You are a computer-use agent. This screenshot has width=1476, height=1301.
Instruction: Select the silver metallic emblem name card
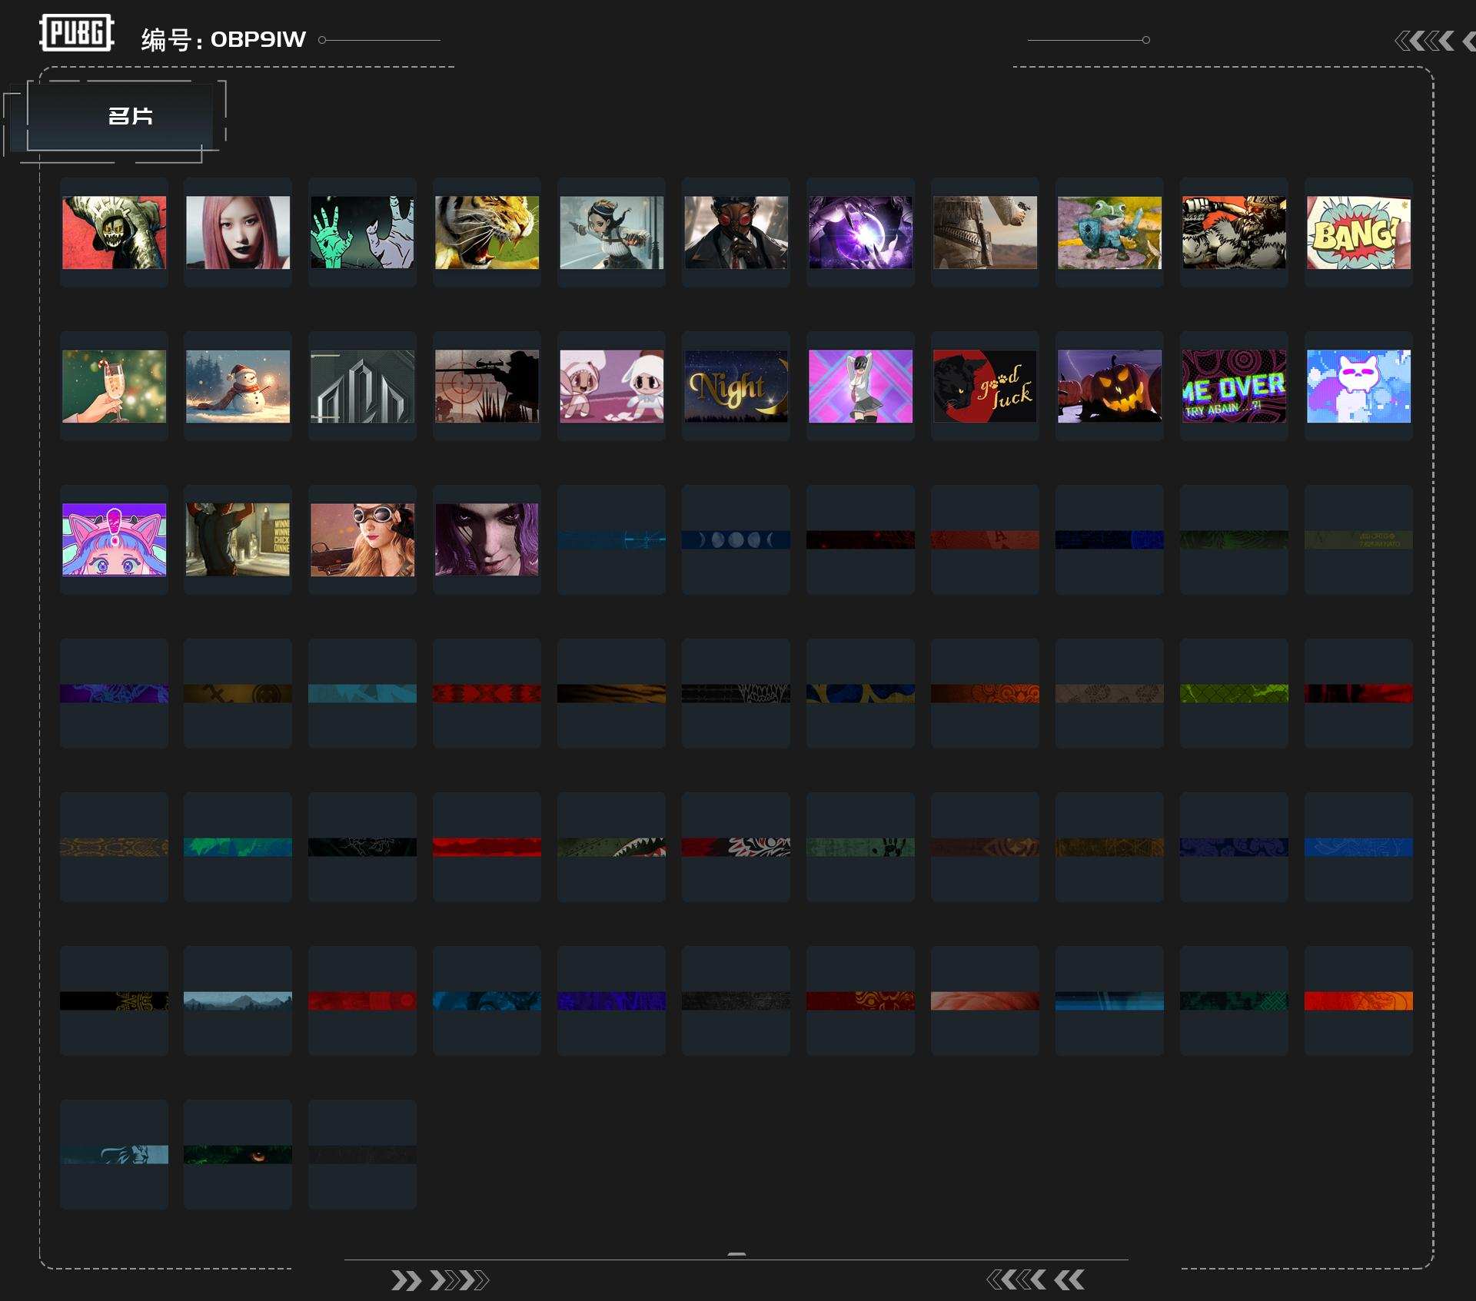pos(362,386)
